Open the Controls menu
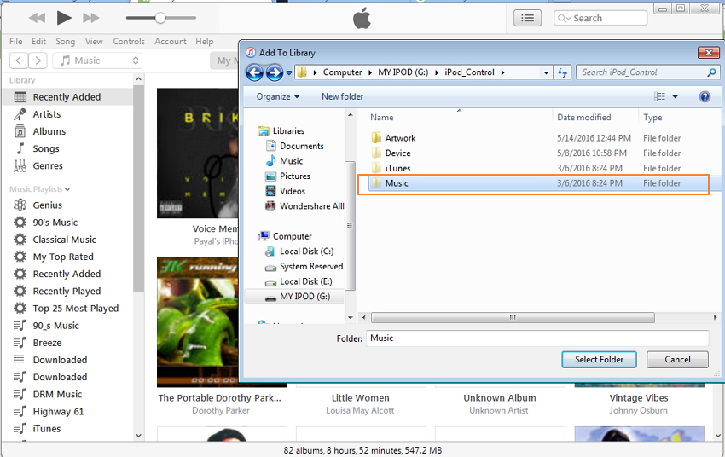The image size is (725, 457). 129,41
